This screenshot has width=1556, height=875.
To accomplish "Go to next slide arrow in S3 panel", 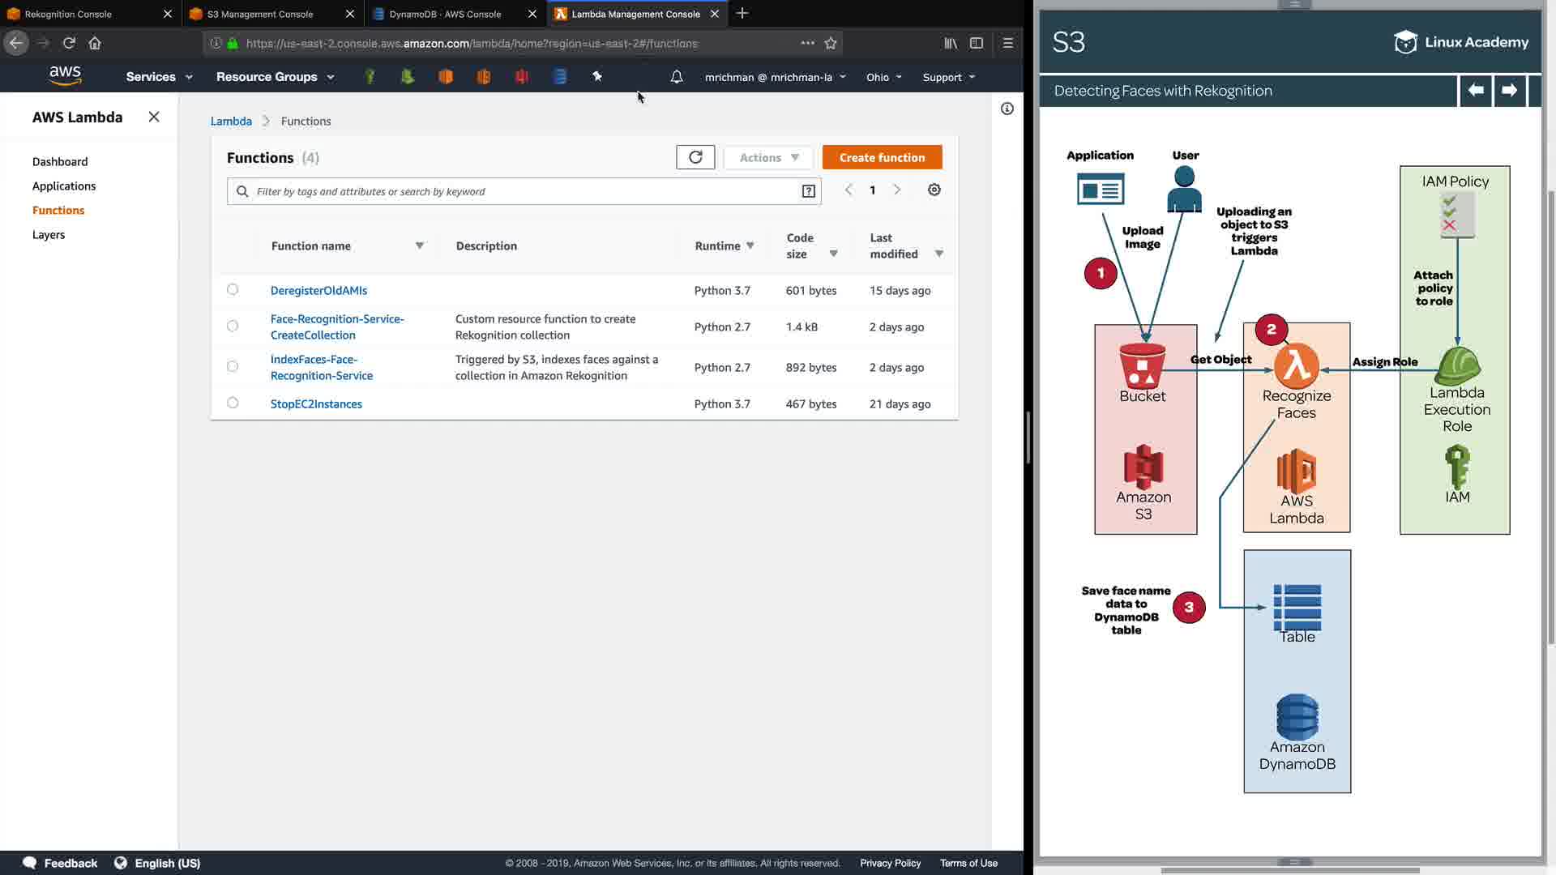I will [1509, 91].
